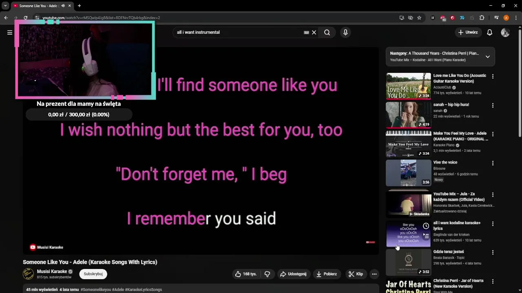Dislike the video with thumbs-down
Screen dimensions: 522x293
tap(267, 274)
